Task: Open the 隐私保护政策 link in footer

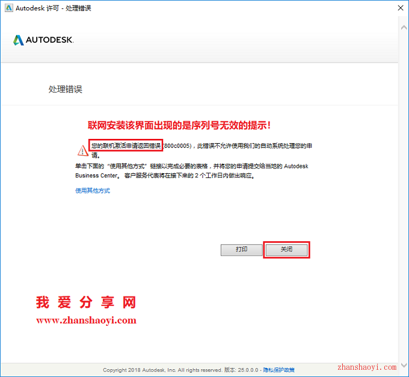Action: click(x=279, y=370)
